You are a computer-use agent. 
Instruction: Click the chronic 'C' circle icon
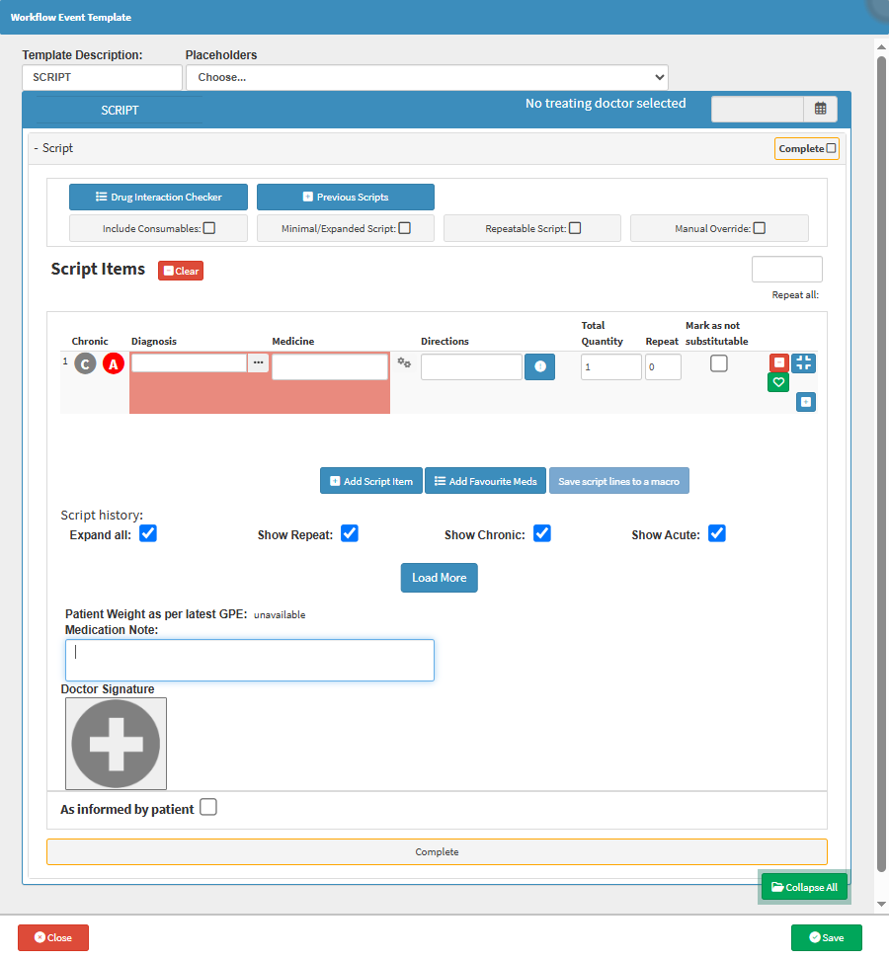(85, 363)
